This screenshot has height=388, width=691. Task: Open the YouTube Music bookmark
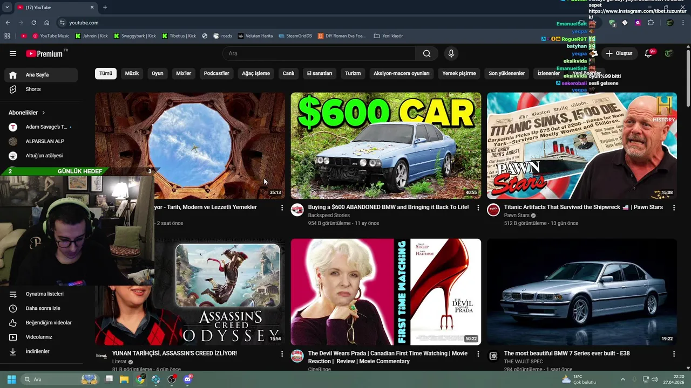click(x=51, y=36)
